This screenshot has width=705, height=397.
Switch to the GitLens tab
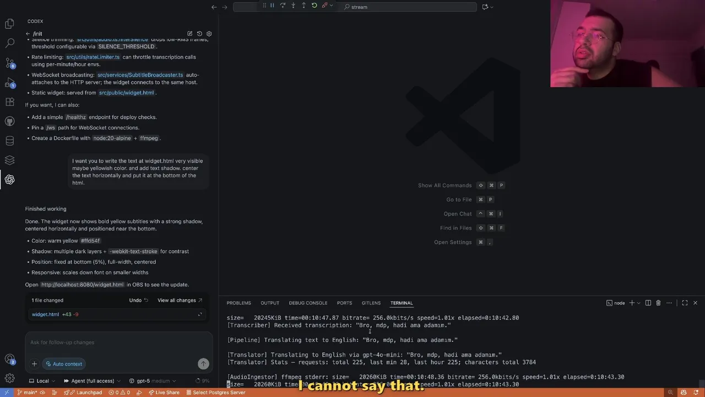pos(371,303)
